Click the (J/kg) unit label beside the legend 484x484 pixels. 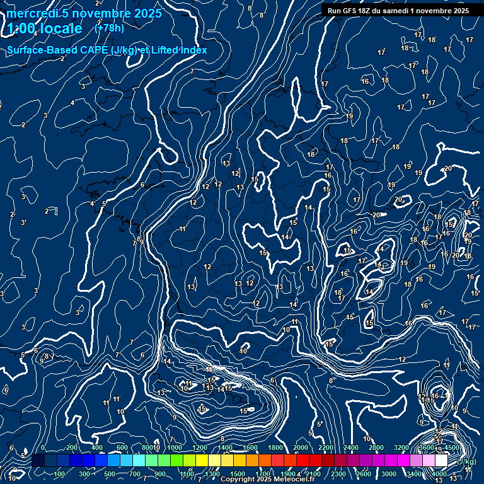coord(467,461)
